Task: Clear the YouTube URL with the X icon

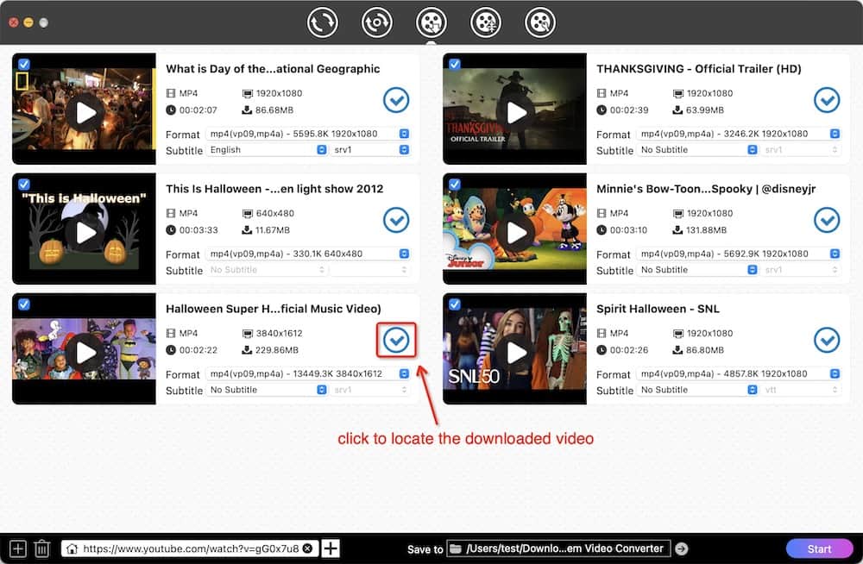Action: 308,548
